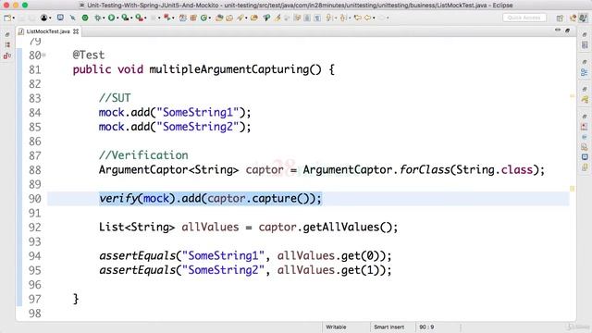Toggle Skip All Breakpoints icon
Viewport: 592px width, 333px height.
(72, 18)
